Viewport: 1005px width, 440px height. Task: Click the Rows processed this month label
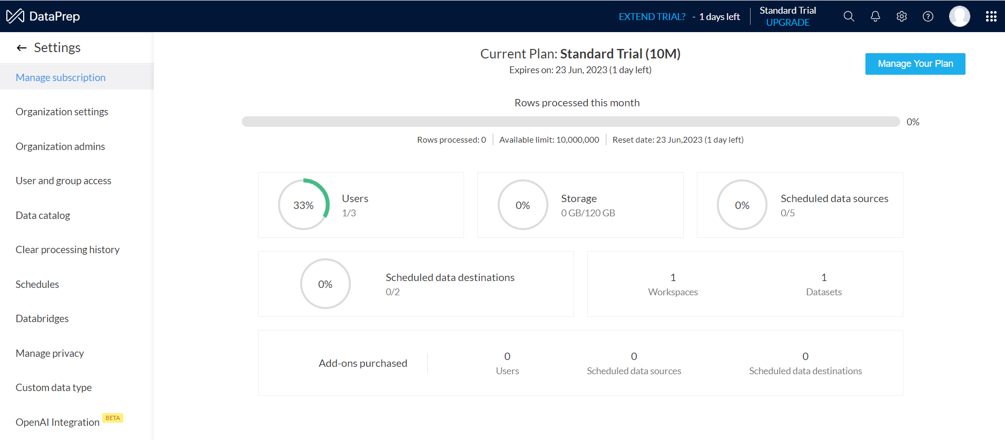pos(577,103)
